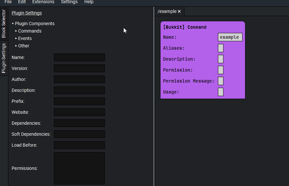This screenshot has height=186, width=289.
Task: Focus the Author input field
Action: click(79, 79)
